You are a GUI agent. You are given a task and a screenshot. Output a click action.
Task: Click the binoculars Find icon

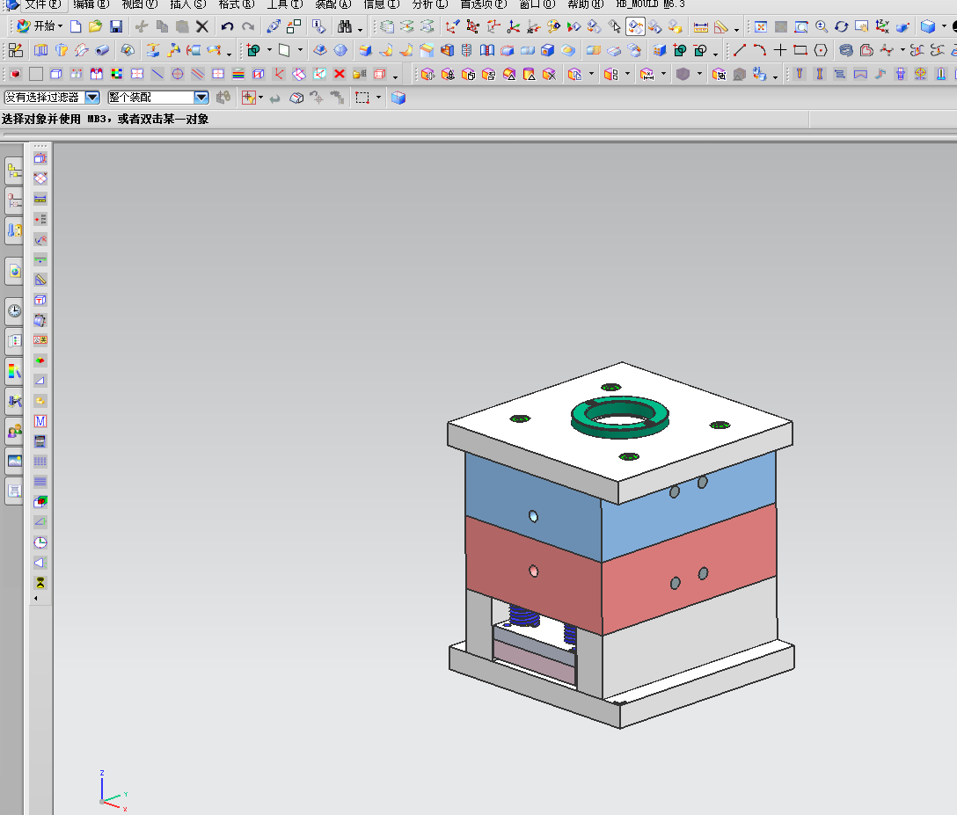click(345, 26)
